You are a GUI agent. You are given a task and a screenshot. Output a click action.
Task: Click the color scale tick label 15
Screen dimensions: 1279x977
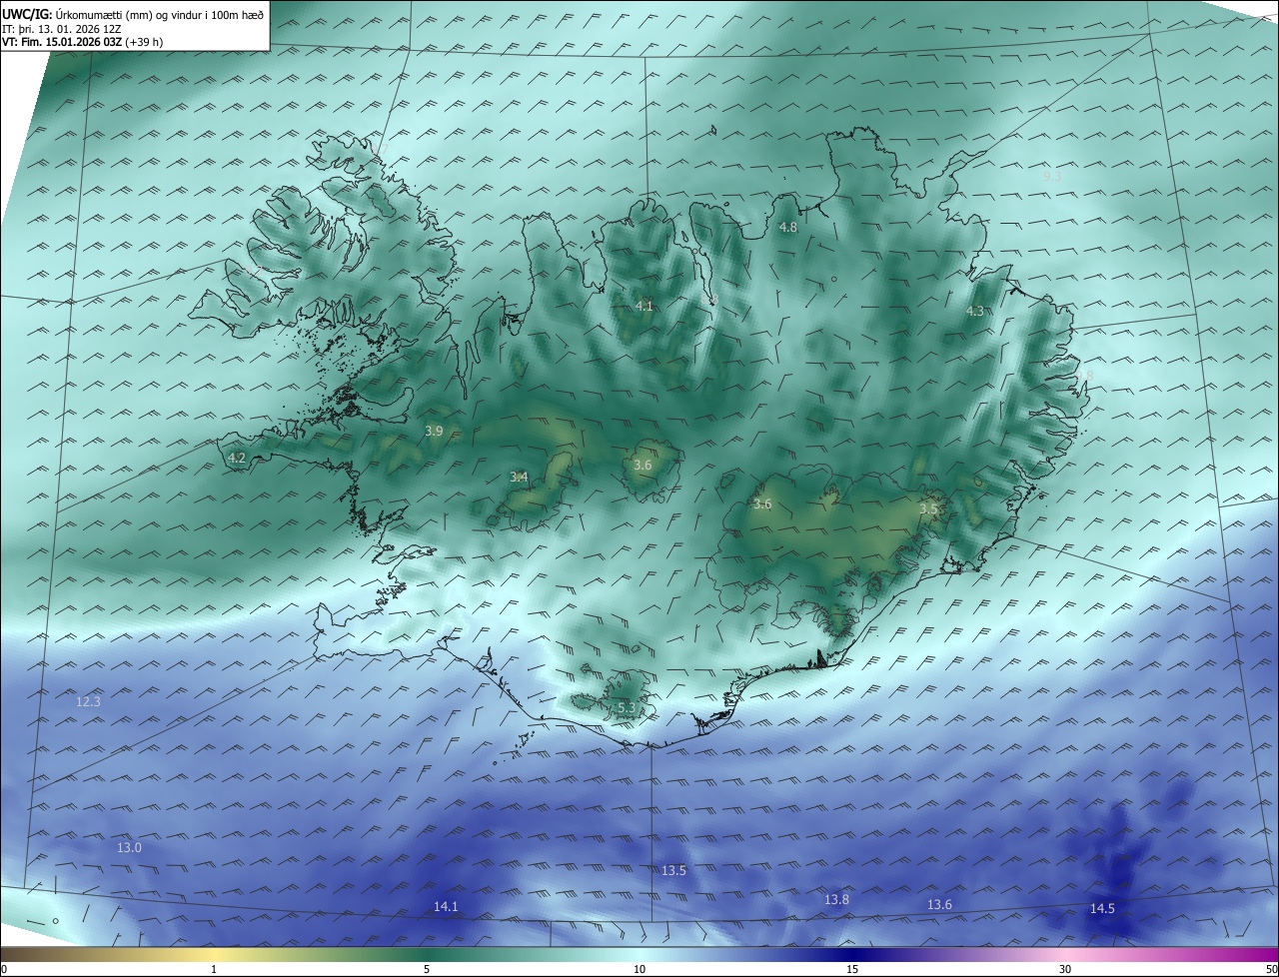pyautogui.click(x=852, y=969)
